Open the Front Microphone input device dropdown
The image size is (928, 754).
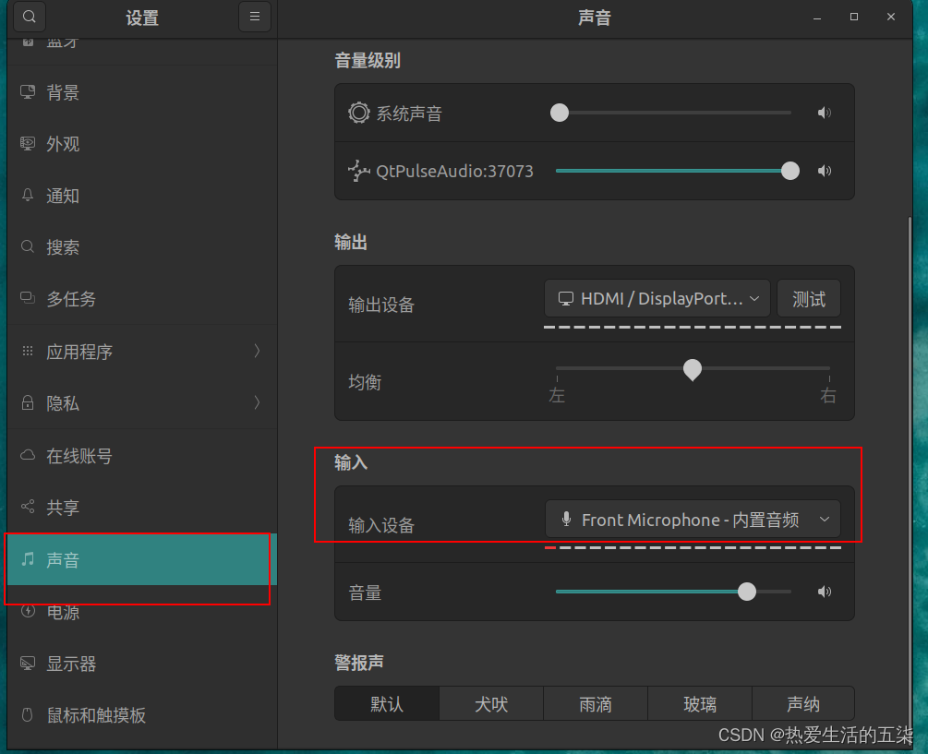[x=693, y=520]
